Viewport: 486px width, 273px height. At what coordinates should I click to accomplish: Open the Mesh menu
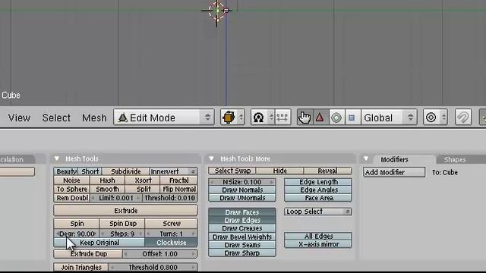tap(94, 118)
